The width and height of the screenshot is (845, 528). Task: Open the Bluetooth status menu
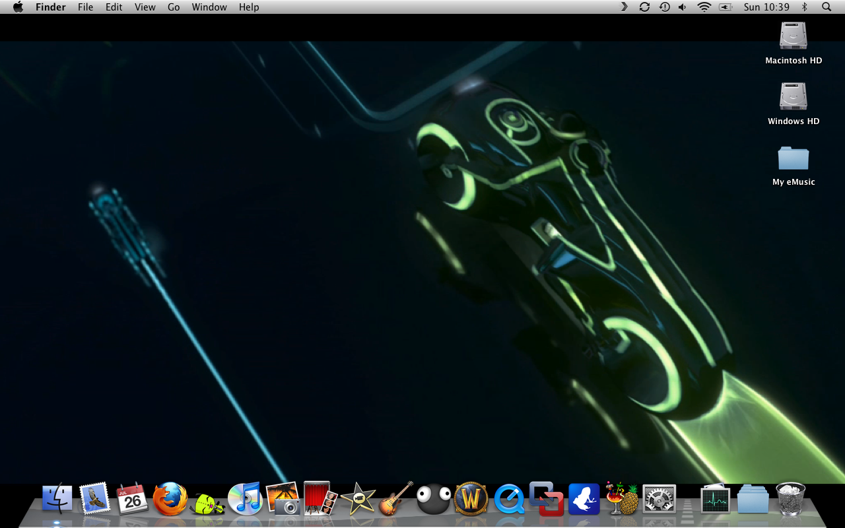pos(804,7)
